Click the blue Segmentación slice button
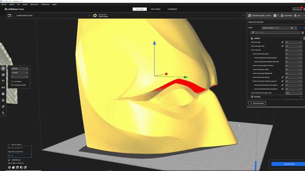305x171 pixels. click(x=288, y=164)
